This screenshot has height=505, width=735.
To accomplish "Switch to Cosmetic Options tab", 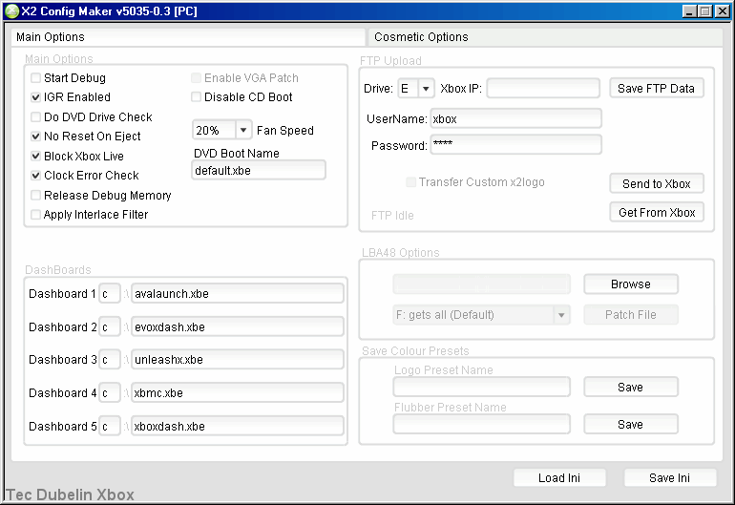I will [546, 37].
